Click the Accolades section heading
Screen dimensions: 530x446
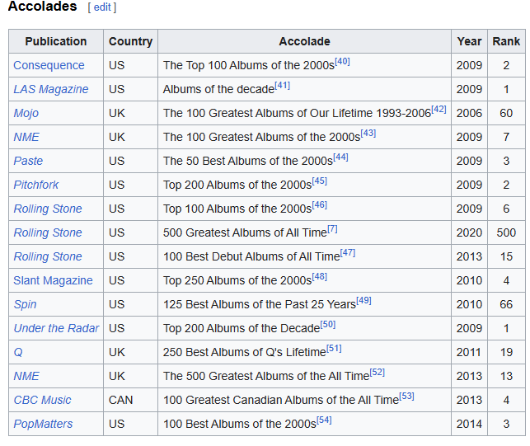43,6
